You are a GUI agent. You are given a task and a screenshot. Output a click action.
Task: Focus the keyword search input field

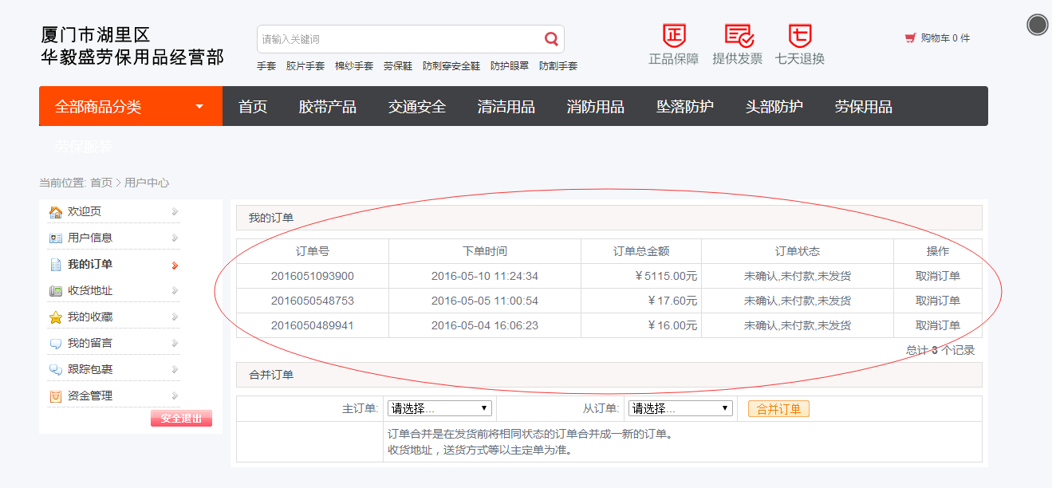point(399,39)
